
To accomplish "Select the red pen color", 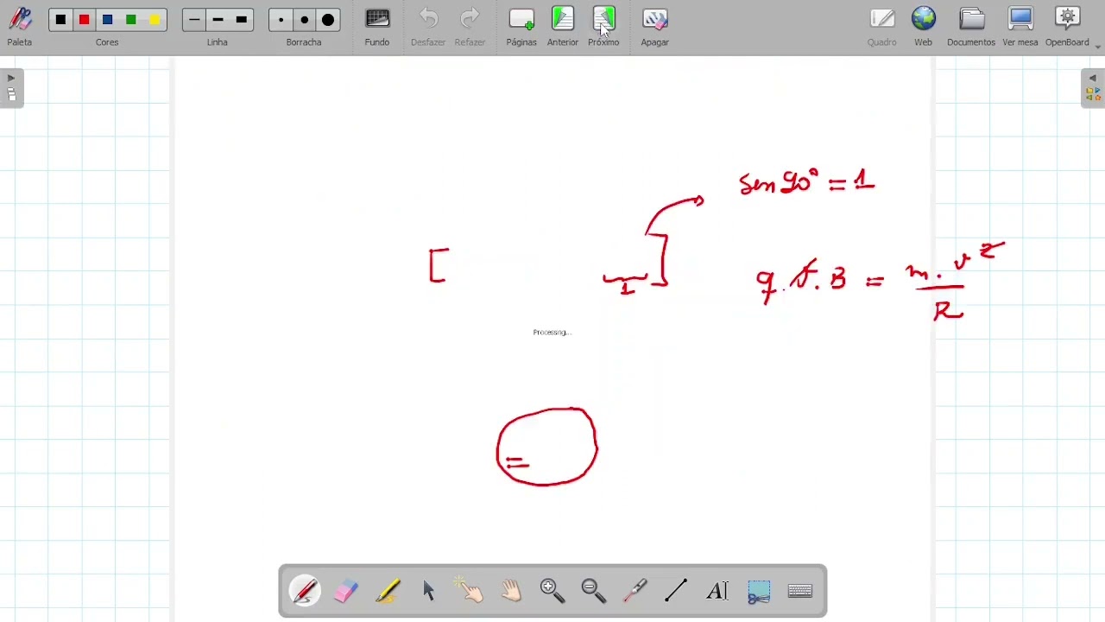I will tap(84, 20).
